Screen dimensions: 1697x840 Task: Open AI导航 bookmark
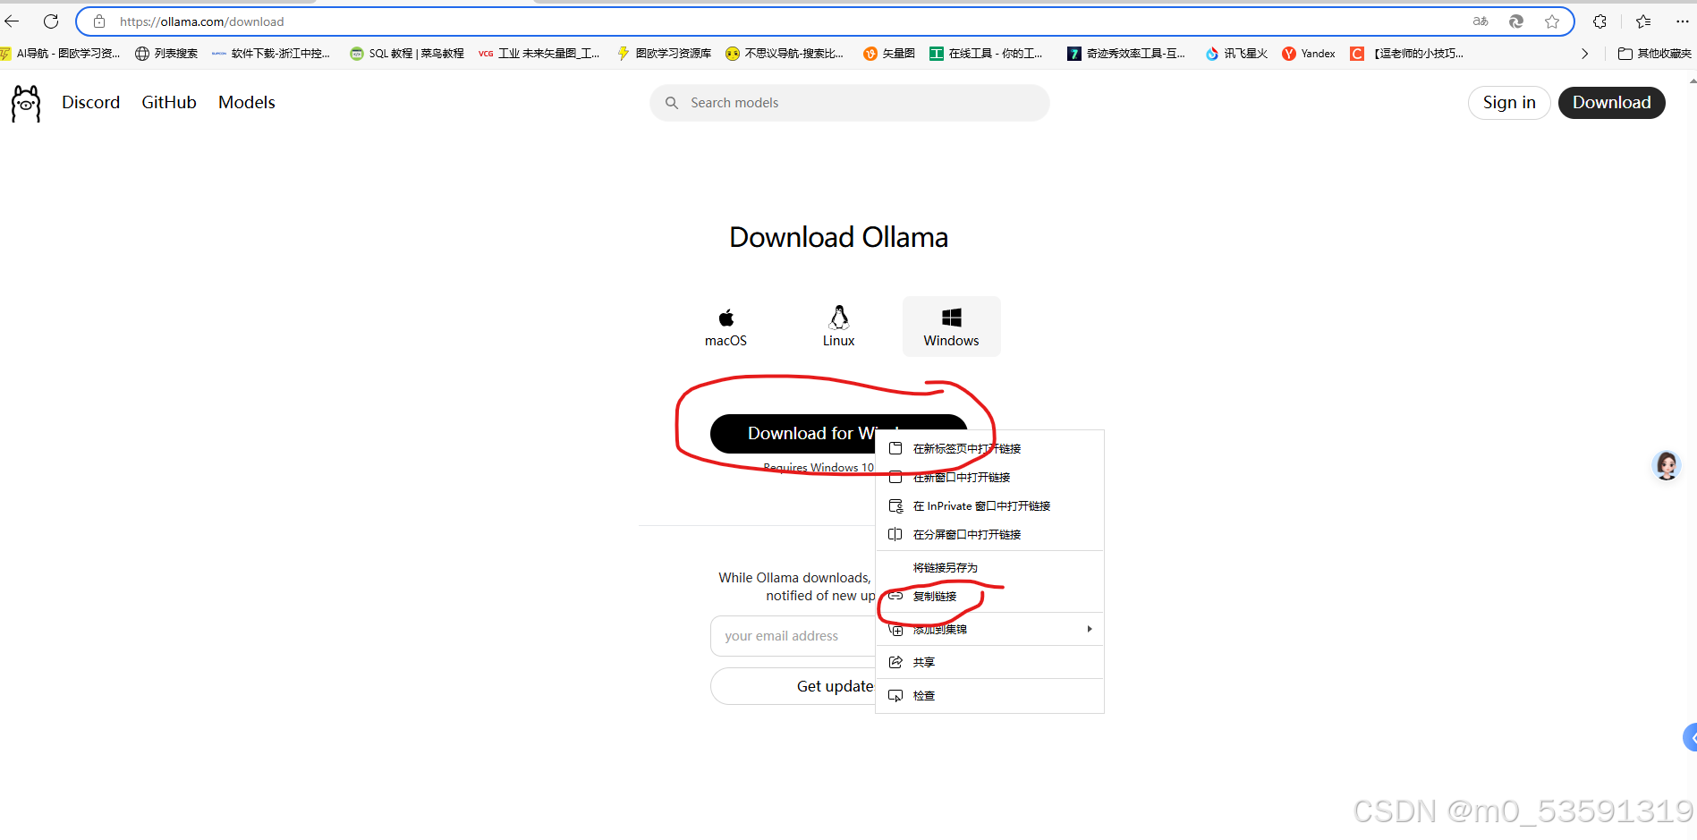(x=60, y=54)
